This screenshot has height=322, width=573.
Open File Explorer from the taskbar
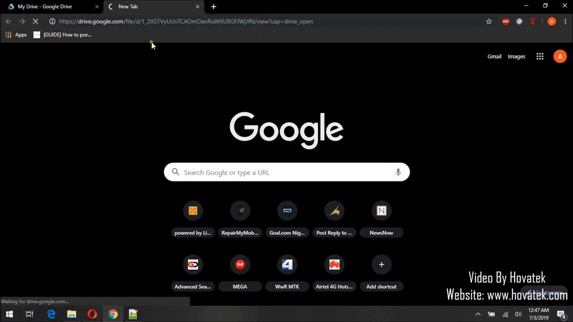(x=72, y=314)
